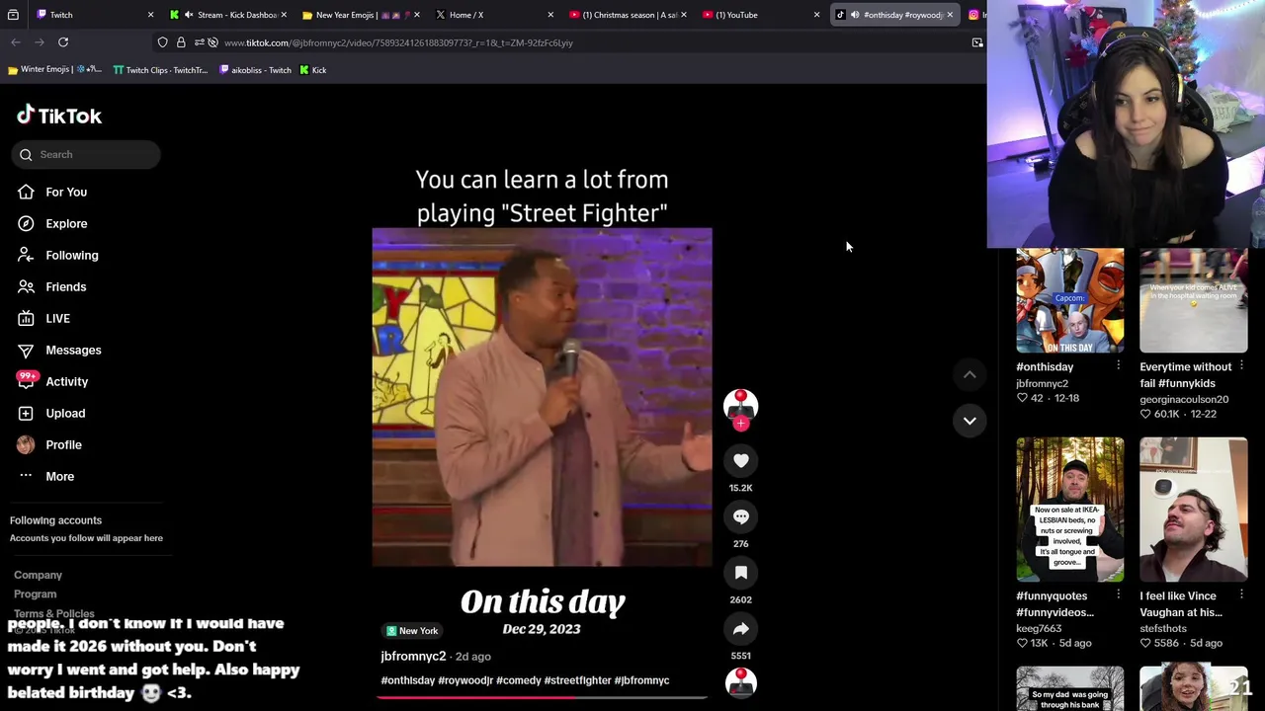Image resolution: width=1265 pixels, height=711 pixels.
Task: Open the IKEA beds quote thumbnail
Action: point(1070,510)
